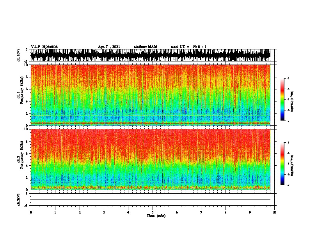
Task: Click the ch.2 colorbar log(PSD) unit label
Action: point(292,165)
